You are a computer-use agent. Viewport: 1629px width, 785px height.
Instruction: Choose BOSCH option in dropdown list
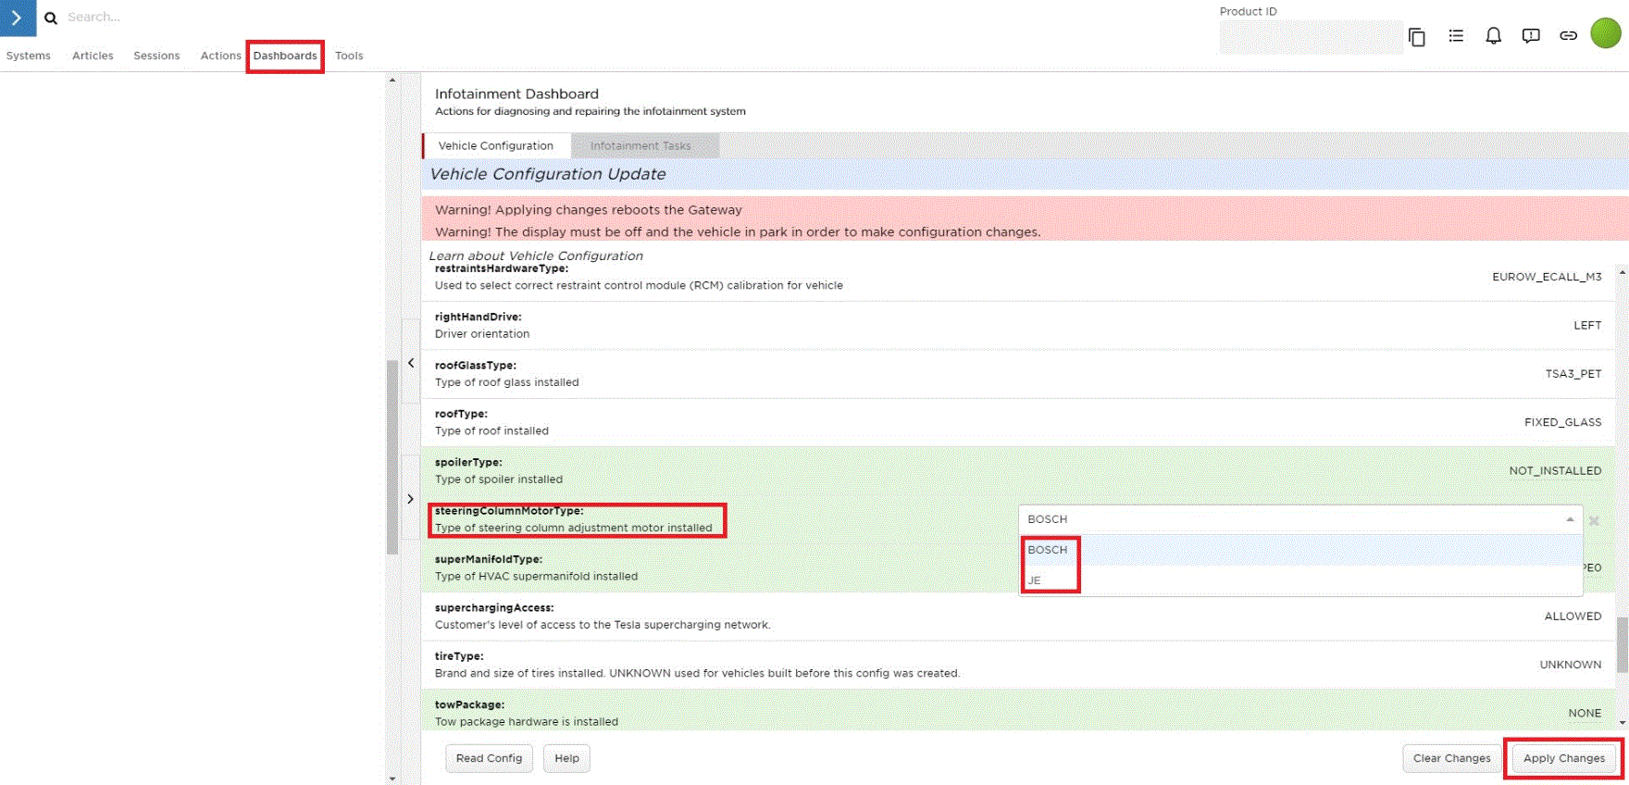(1048, 550)
